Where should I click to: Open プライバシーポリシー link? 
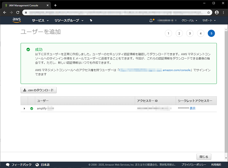[194, 165]
